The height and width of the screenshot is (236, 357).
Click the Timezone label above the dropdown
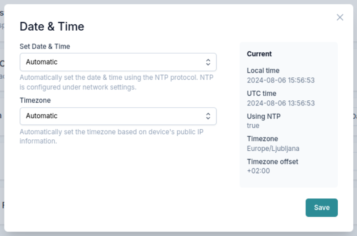click(x=35, y=100)
